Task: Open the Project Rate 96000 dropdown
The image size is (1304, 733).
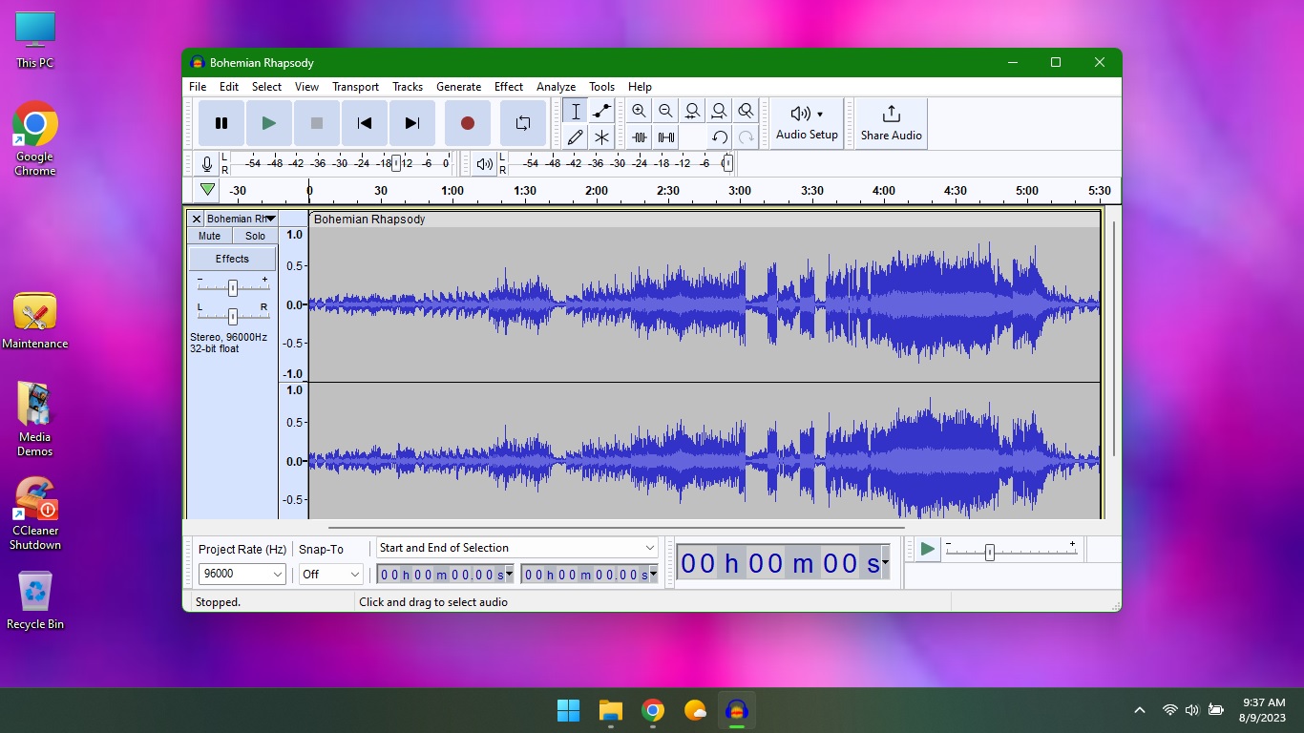Action: (x=242, y=574)
